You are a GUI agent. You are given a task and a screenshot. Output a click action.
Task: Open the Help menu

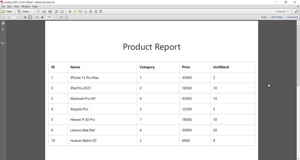(35, 7)
